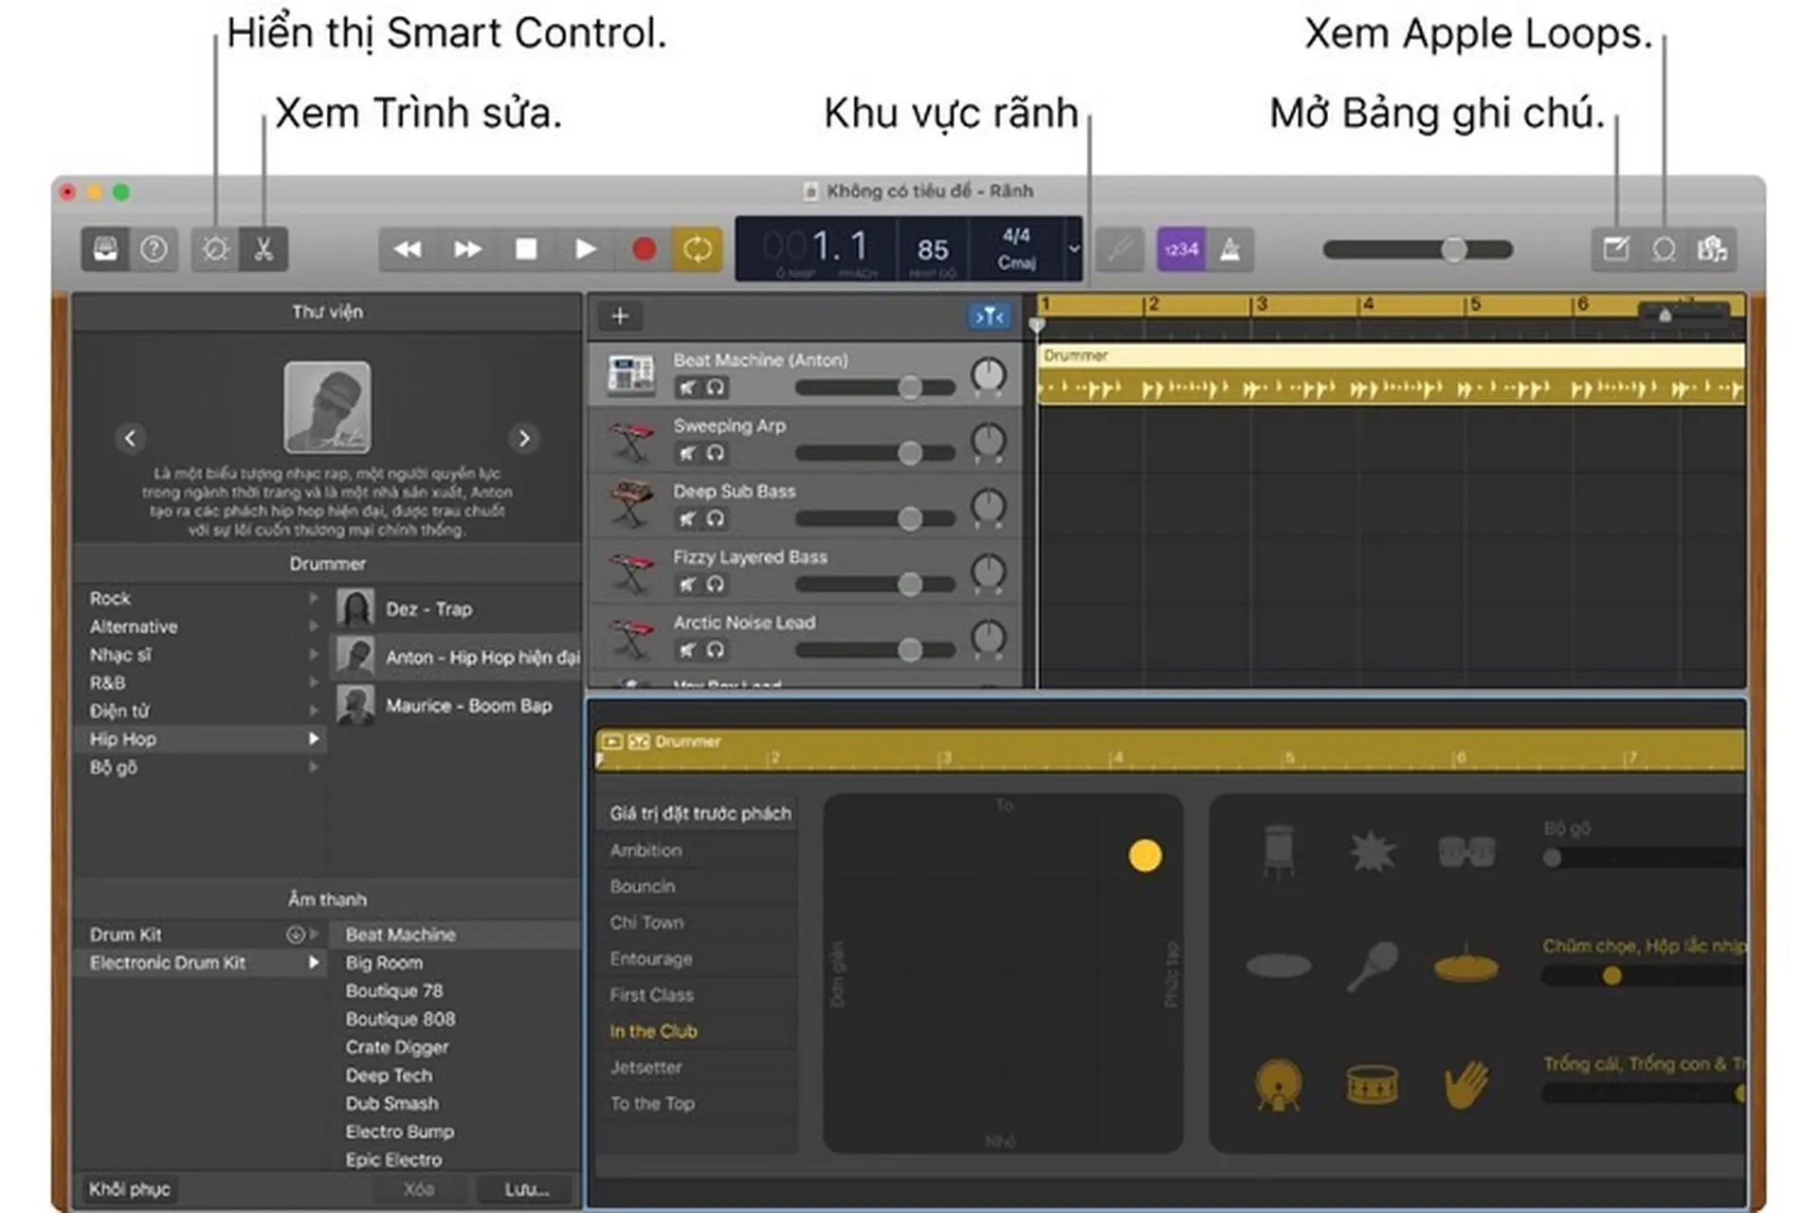Open the Media Browser button
Screen dimensions: 1820x1213
[1712, 249]
